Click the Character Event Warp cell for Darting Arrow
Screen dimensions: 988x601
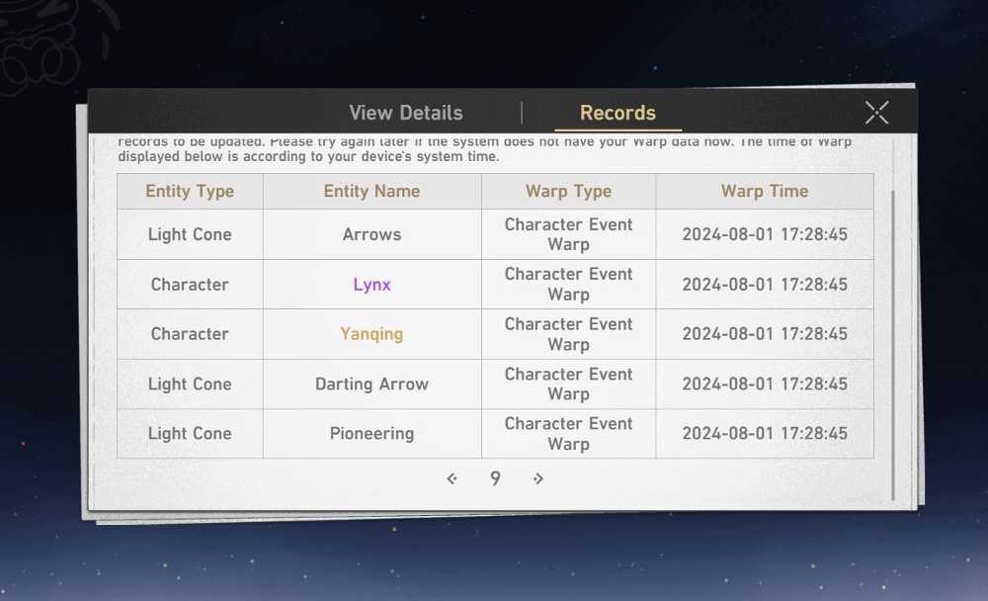pyautogui.click(x=568, y=385)
